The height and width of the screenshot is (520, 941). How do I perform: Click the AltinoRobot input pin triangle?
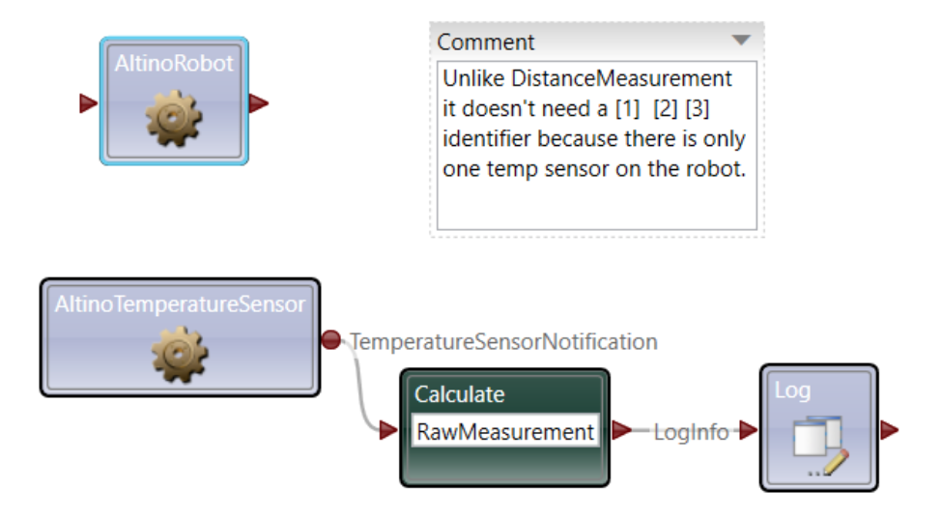(89, 103)
